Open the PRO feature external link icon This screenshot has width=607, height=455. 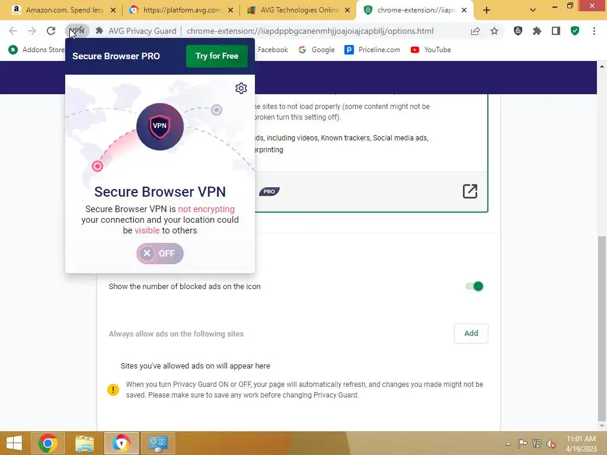pyautogui.click(x=470, y=191)
